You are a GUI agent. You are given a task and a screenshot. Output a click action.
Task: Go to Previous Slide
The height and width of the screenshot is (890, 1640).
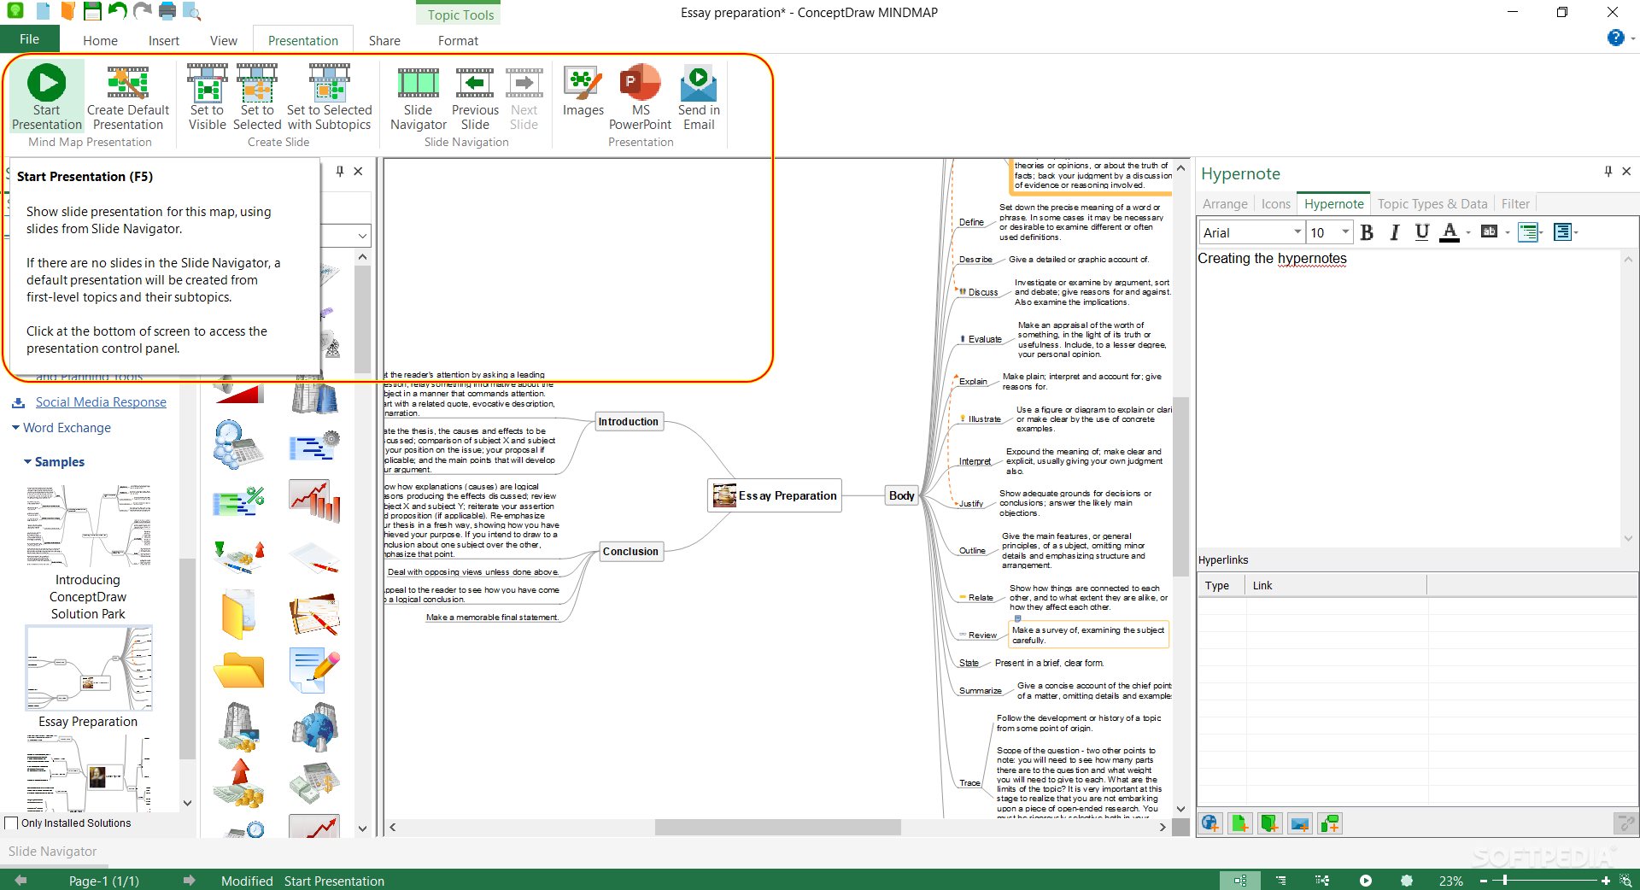475,98
